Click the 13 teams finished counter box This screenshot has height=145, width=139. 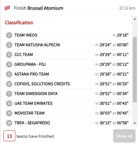(x=9, y=136)
